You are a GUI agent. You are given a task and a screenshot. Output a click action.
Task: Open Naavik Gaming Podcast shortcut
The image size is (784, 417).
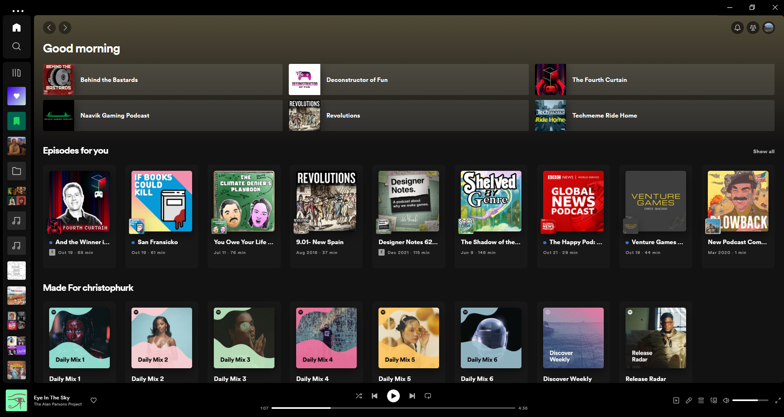(163, 116)
